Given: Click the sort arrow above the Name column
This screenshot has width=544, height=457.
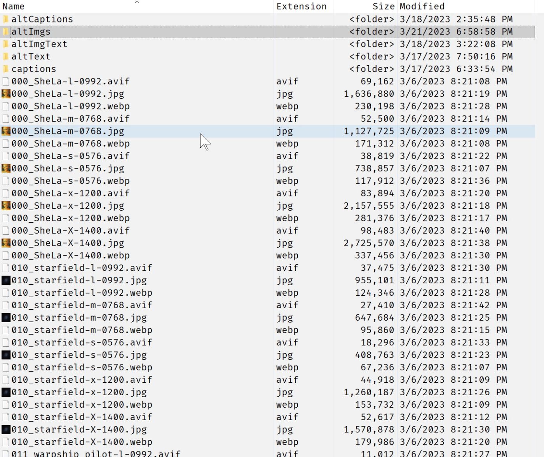Looking at the screenshot, I should [137, 2].
